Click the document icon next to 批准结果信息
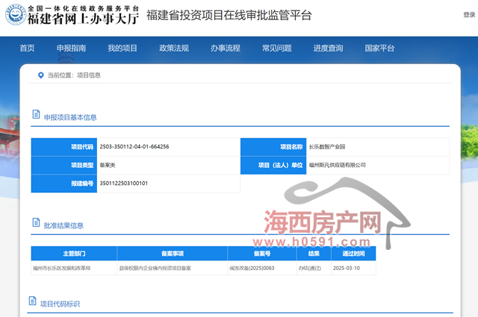 [35, 223]
